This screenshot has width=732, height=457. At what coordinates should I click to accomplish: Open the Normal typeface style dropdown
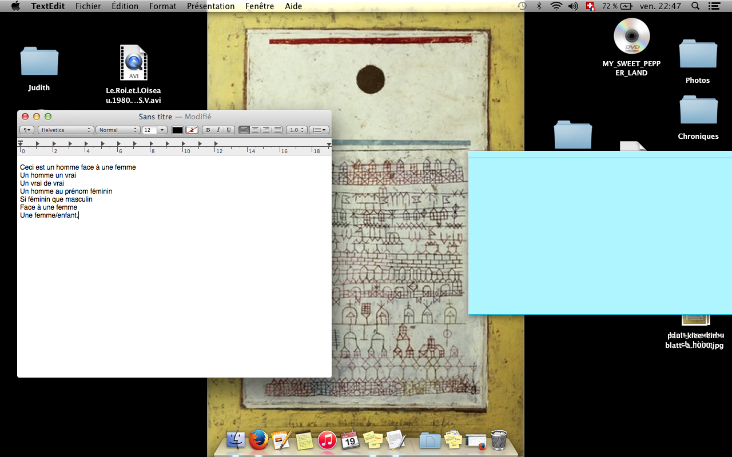coord(118,130)
